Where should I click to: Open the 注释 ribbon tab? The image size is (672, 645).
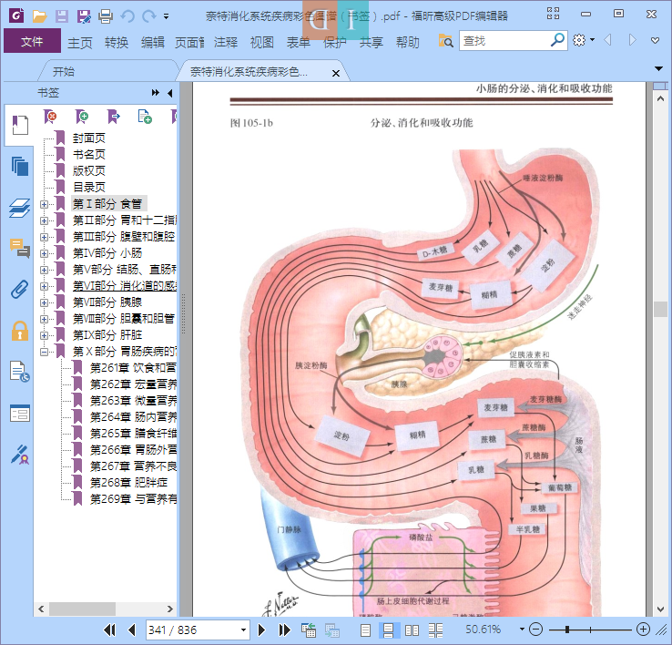pos(226,43)
